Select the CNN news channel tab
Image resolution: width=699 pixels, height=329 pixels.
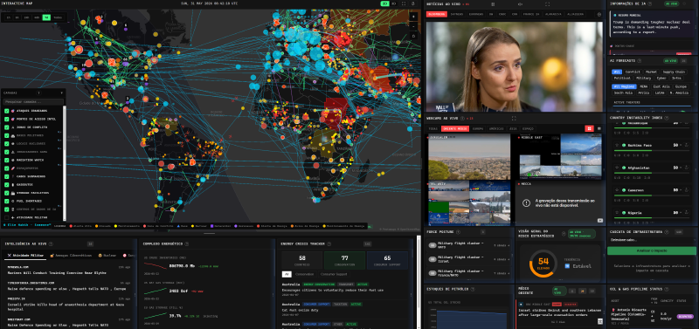[515, 14]
